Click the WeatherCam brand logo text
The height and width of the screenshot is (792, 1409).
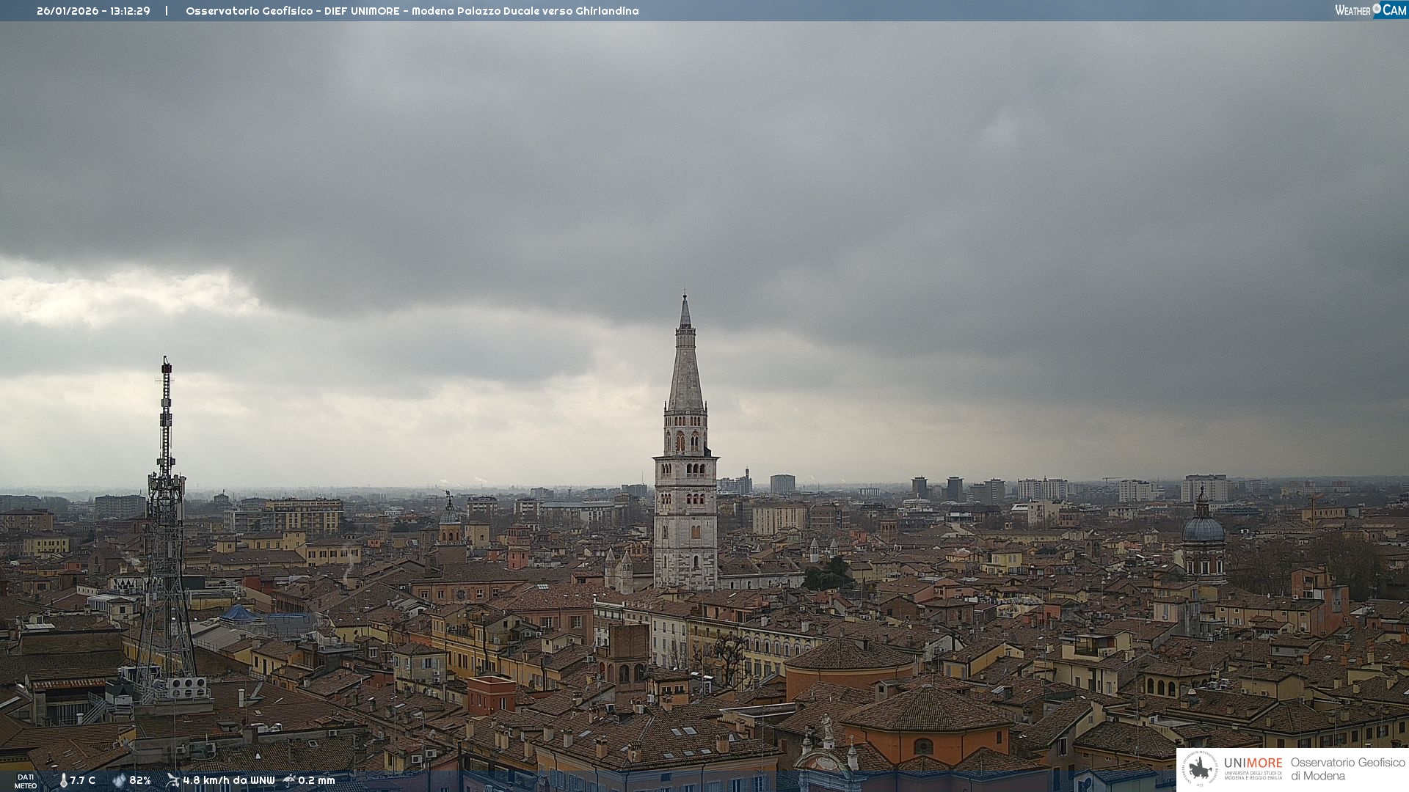(1353, 10)
